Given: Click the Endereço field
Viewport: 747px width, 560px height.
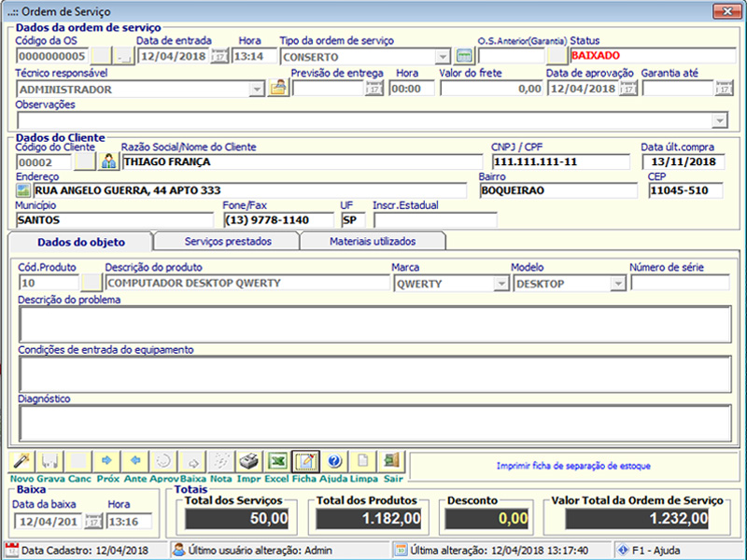Looking at the screenshot, I should pyautogui.click(x=249, y=190).
